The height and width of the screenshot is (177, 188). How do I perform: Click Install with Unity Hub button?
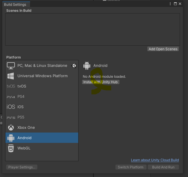[101, 82]
